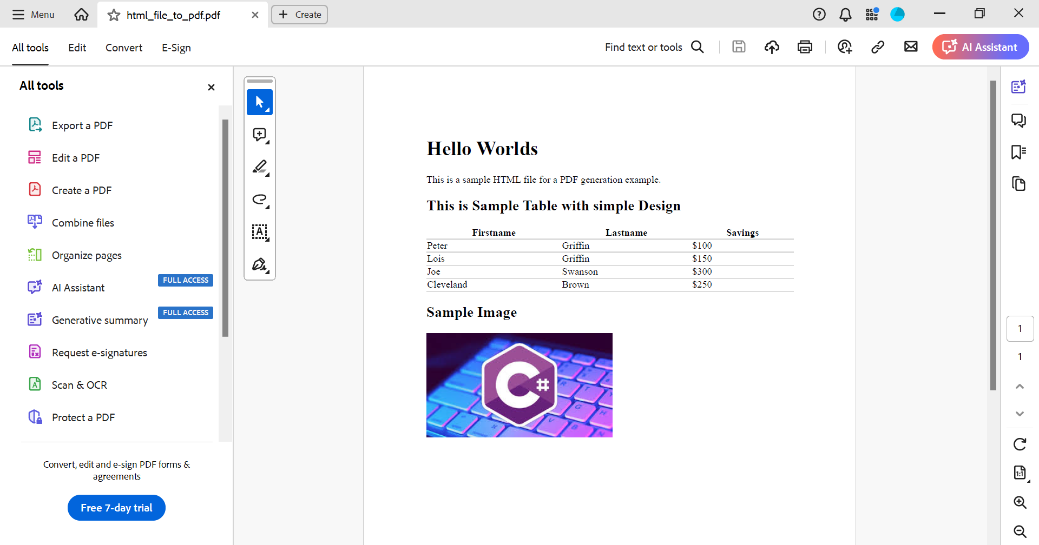Star the html_file_to_pdf.pdf tab as favorite
The height and width of the screenshot is (545, 1039).
[114, 15]
